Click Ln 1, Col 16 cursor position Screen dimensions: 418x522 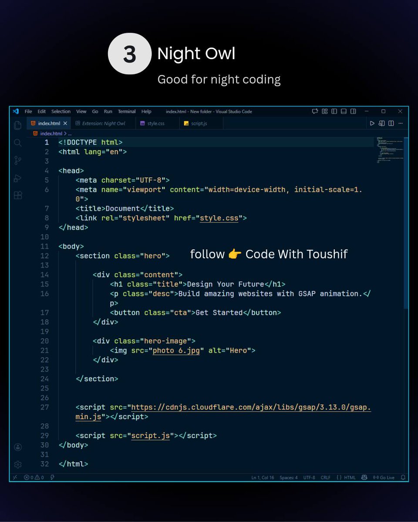[263, 477]
